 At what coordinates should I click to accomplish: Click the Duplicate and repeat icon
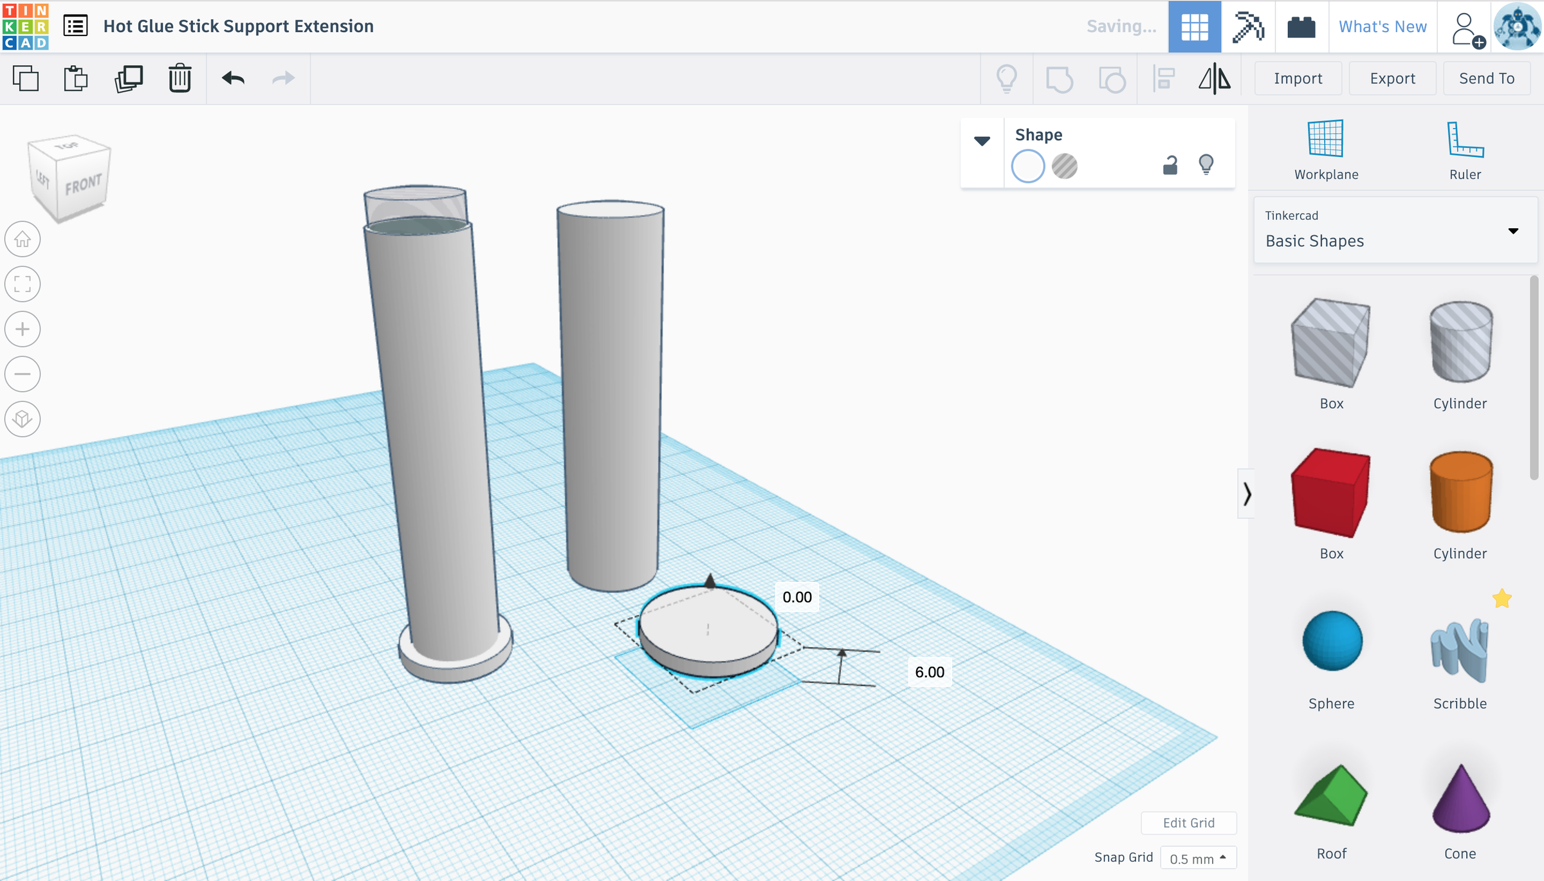(129, 78)
